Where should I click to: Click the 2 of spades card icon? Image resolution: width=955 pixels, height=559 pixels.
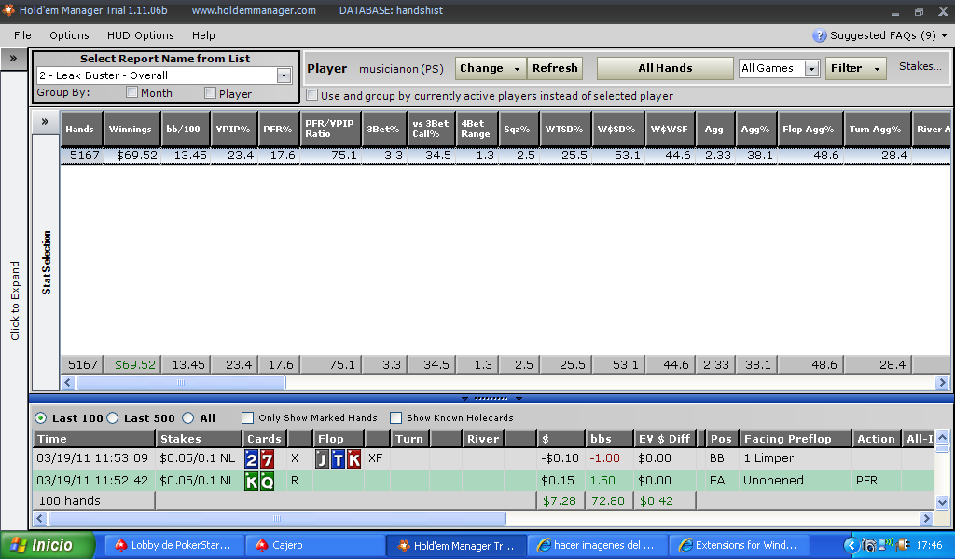(x=251, y=458)
